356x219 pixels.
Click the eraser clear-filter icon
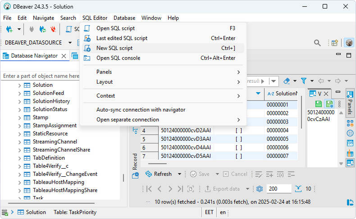click(x=287, y=81)
